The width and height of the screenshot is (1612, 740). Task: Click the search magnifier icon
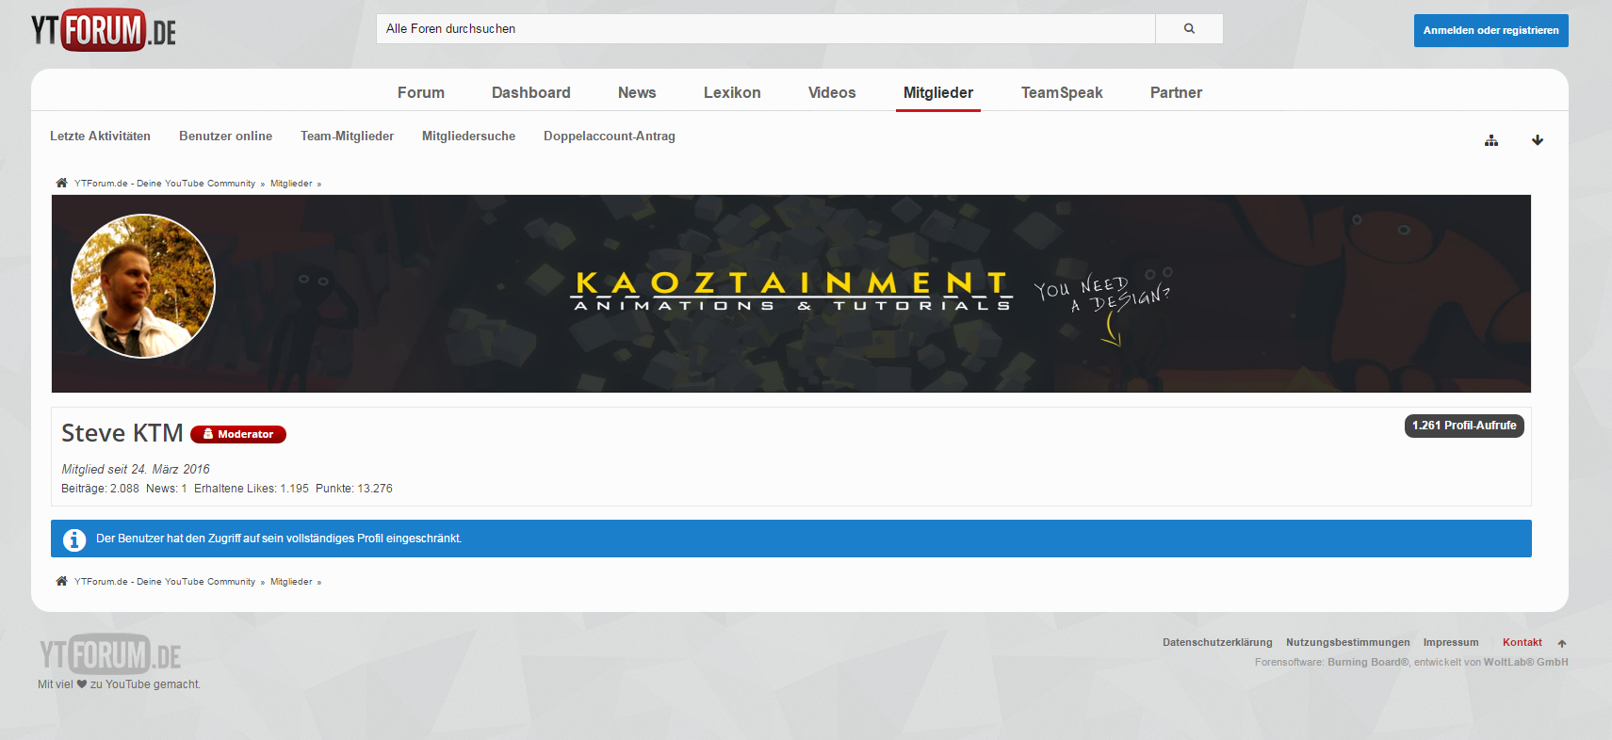pos(1189,29)
